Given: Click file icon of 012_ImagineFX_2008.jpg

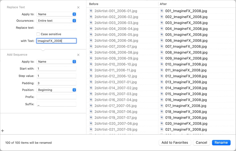Looking at the screenshot, I should pyautogui.click(x=162, y=76).
